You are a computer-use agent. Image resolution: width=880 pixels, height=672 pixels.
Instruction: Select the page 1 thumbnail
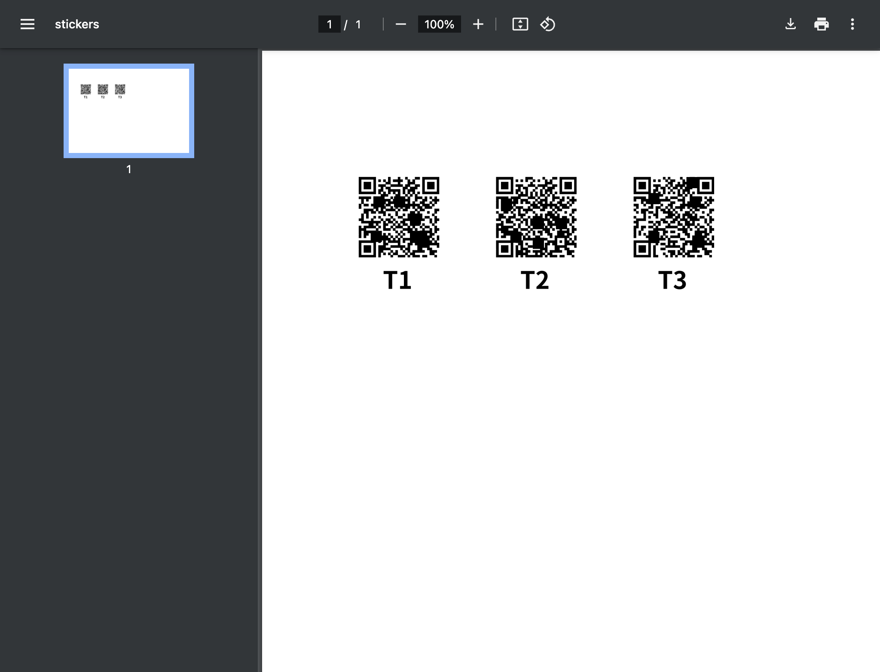[129, 111]
